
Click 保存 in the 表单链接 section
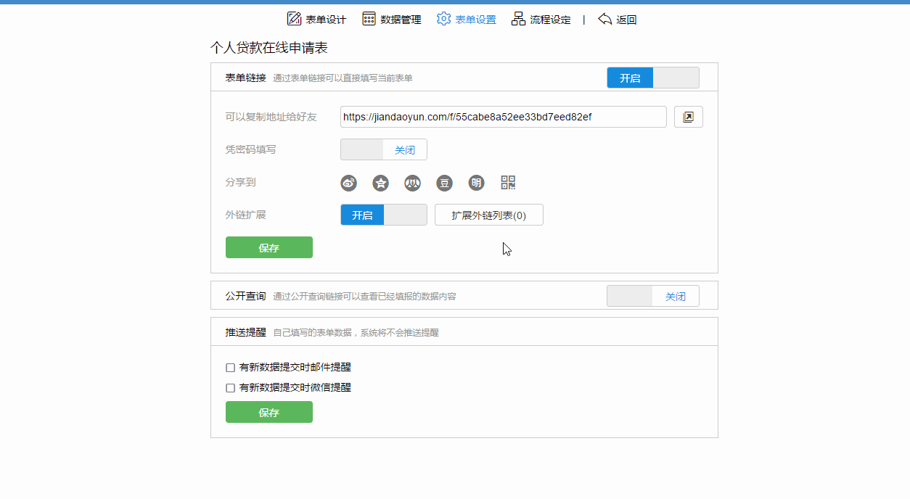(x=269, y=248)
